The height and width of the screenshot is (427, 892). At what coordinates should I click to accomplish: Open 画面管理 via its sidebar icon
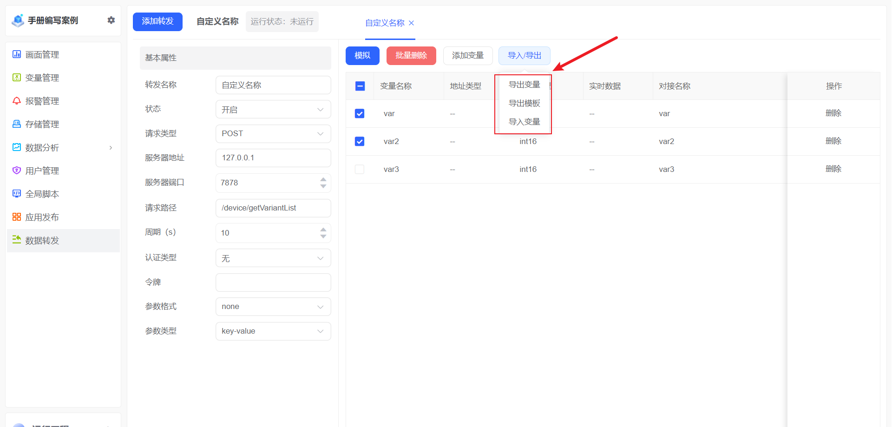pos(17,54)
